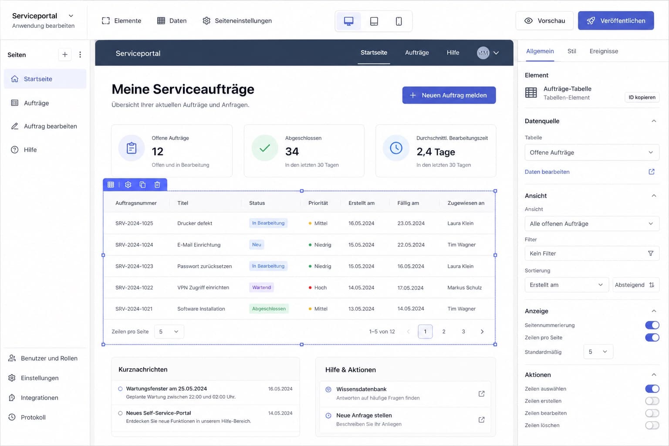
Task: Click the ID kopieren button
Action: pos(642,98)
